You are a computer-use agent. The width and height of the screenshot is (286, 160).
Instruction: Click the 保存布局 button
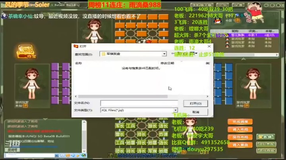coord(240,137)
